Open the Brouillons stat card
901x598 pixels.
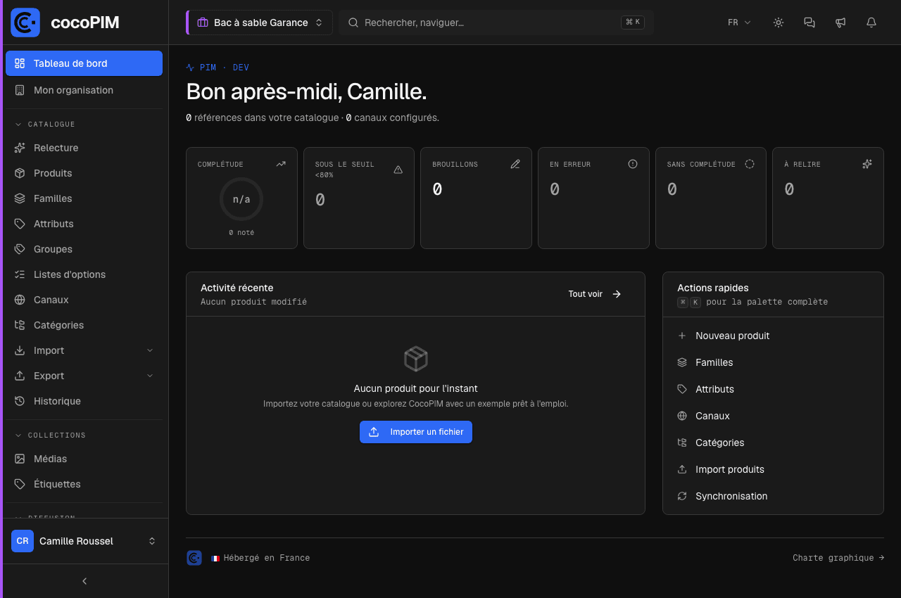point(476,198)
